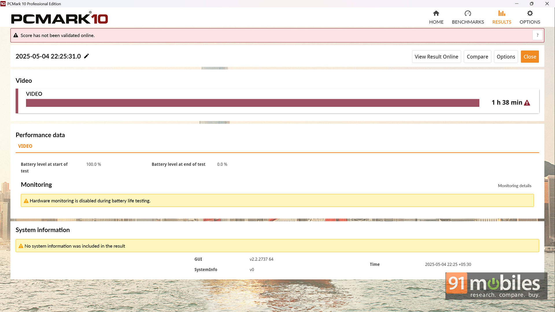Click the BENCHMARKS menu label
Image resolution: width=555 pixels, height=312 pixels.
[x=468, y=22]
